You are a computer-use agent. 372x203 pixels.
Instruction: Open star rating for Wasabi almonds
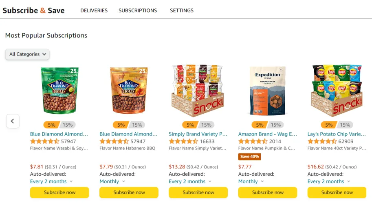[44, 141]
